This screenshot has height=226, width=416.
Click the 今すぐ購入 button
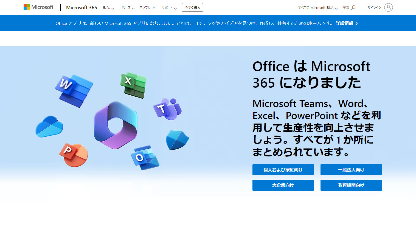tap(192, 7)
